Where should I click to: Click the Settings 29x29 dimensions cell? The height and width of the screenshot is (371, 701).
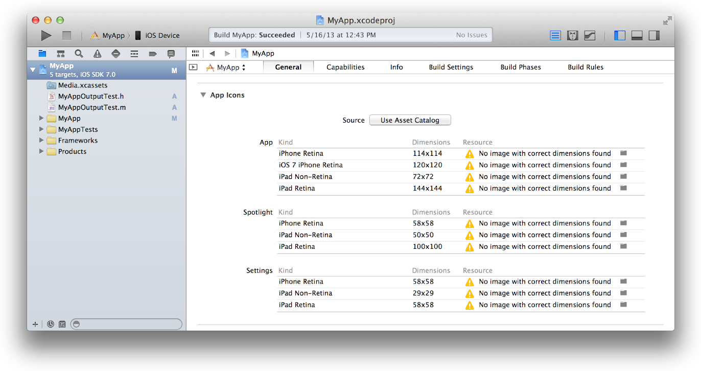click(423, 293)
